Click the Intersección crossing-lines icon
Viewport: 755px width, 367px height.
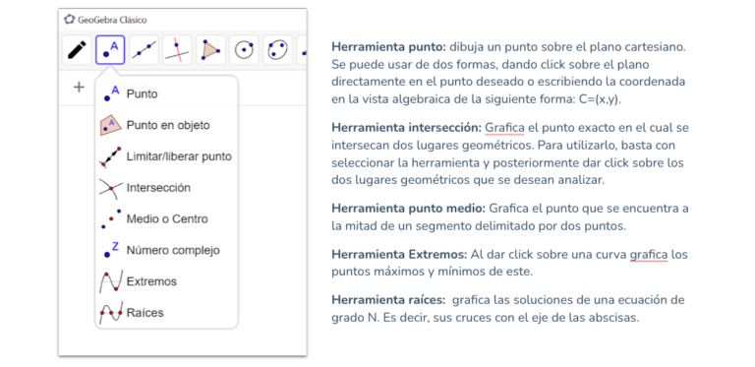click(111, 188)
